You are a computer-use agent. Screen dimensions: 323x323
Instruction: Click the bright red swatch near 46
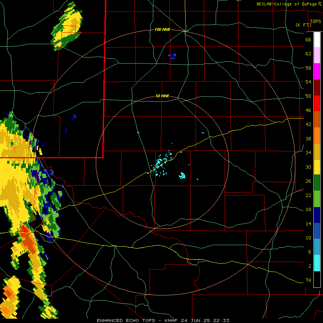click(317, 103)
